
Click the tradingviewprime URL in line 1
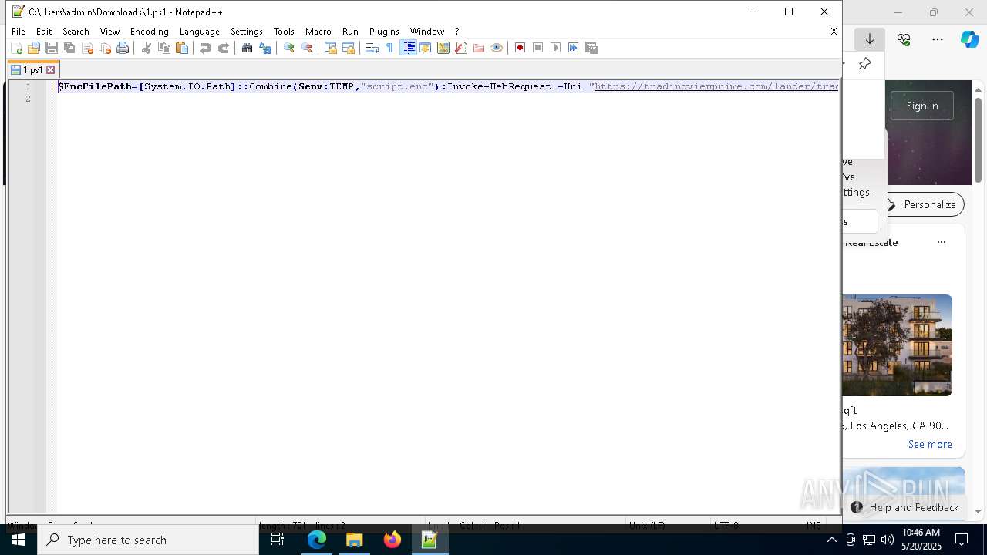click(716, 86)
